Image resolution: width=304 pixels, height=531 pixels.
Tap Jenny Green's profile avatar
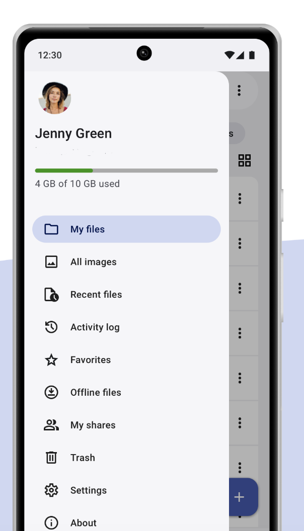tap(55, 98)
